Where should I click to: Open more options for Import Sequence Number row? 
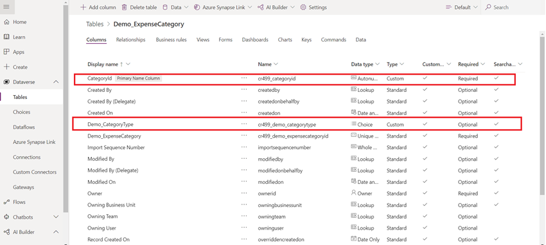(244, 147)
